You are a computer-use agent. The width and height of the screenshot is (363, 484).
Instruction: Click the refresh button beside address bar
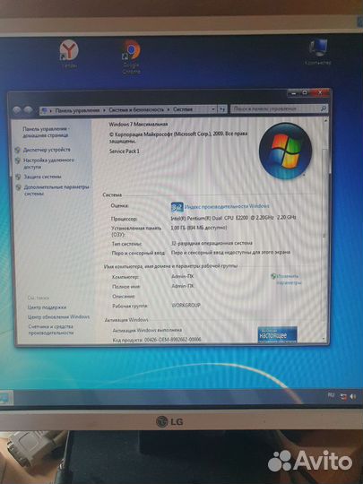(x=222, y=109)
